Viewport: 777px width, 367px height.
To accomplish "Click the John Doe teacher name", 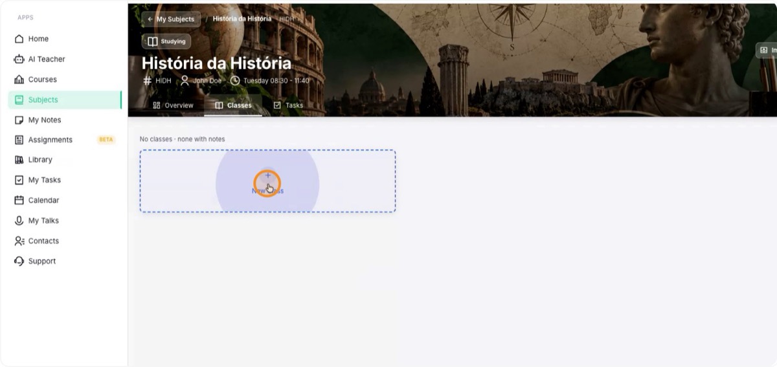I will tap(207, 81).
